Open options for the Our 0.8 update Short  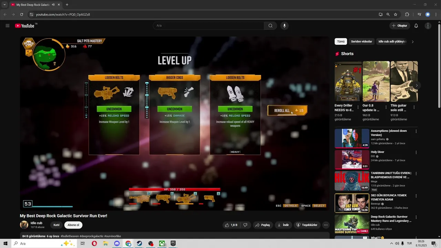coord(386,107)
